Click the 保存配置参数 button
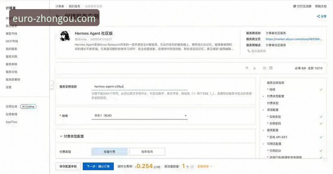This screenshot has width=333, height=174. click(68, 166)
